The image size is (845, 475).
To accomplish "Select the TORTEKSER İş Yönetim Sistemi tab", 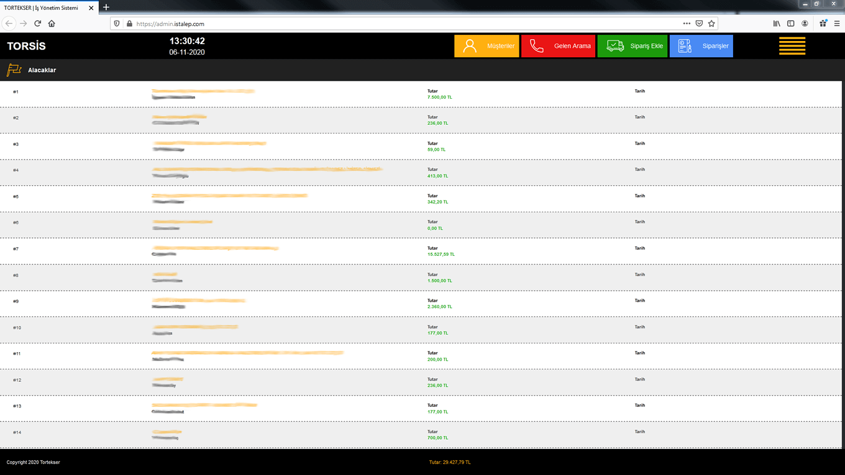I will pyautogui.click(x=48, y=7).
